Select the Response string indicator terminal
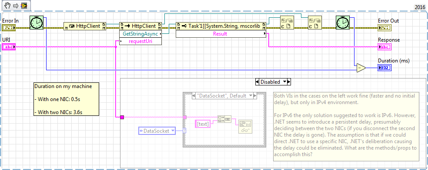 coord(385,47)
